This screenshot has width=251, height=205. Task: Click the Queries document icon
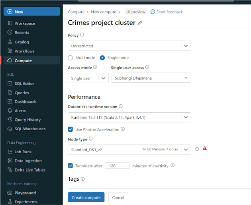coord(10,92)
